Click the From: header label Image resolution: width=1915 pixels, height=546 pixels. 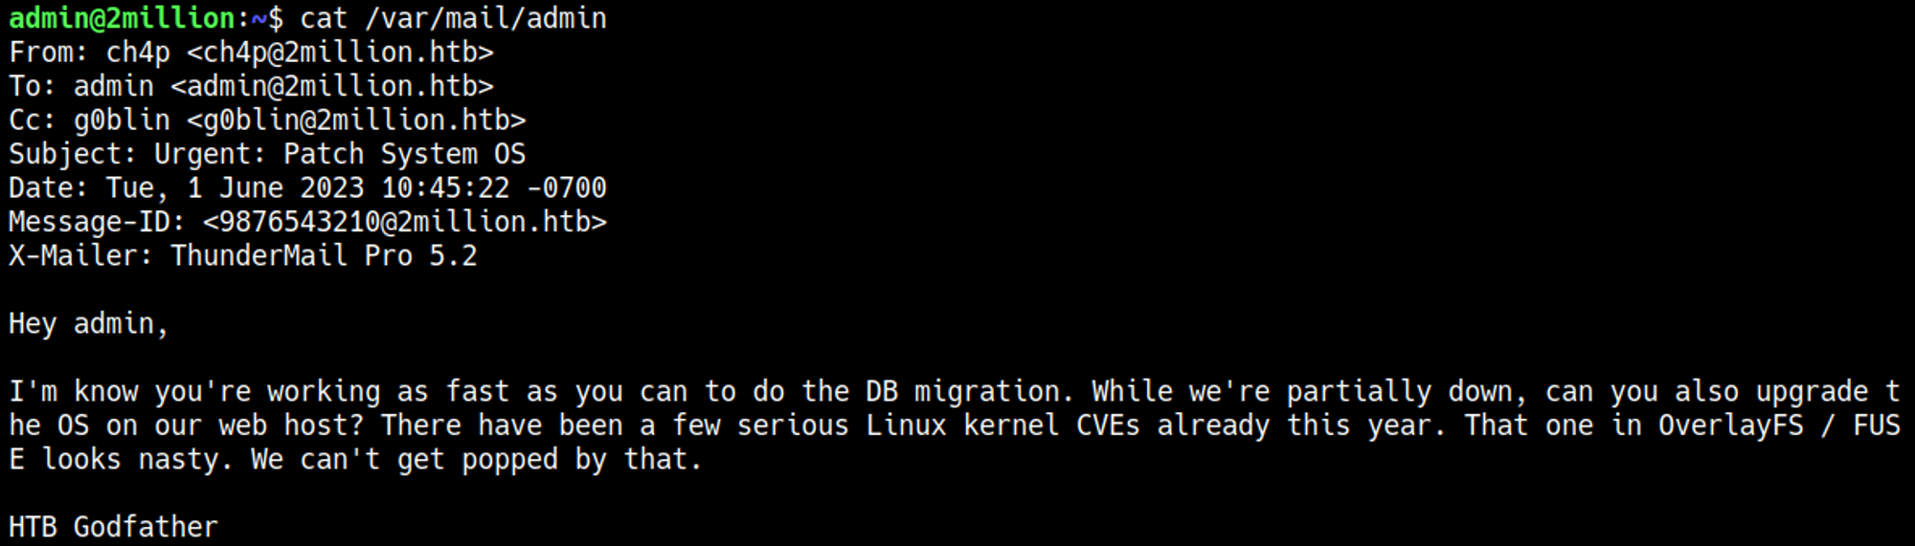click(48, 53)
